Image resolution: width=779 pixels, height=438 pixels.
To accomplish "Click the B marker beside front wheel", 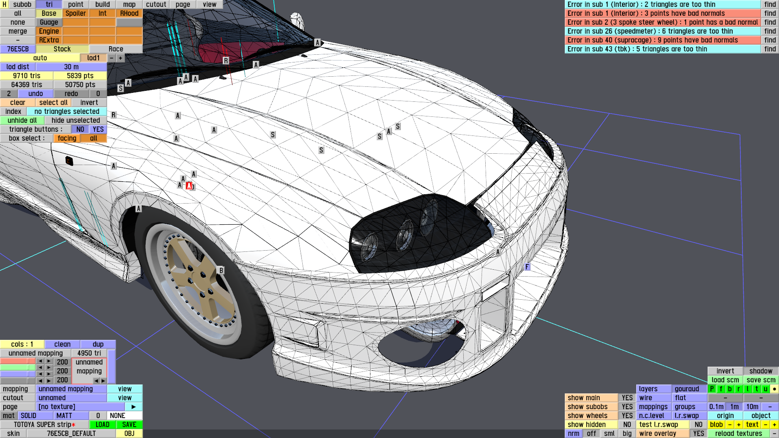I will pos(221,271).
